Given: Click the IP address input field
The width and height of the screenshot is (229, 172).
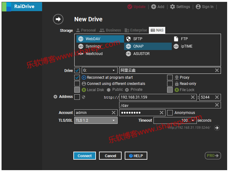Looking at the screenshot, I should (158, 97).
